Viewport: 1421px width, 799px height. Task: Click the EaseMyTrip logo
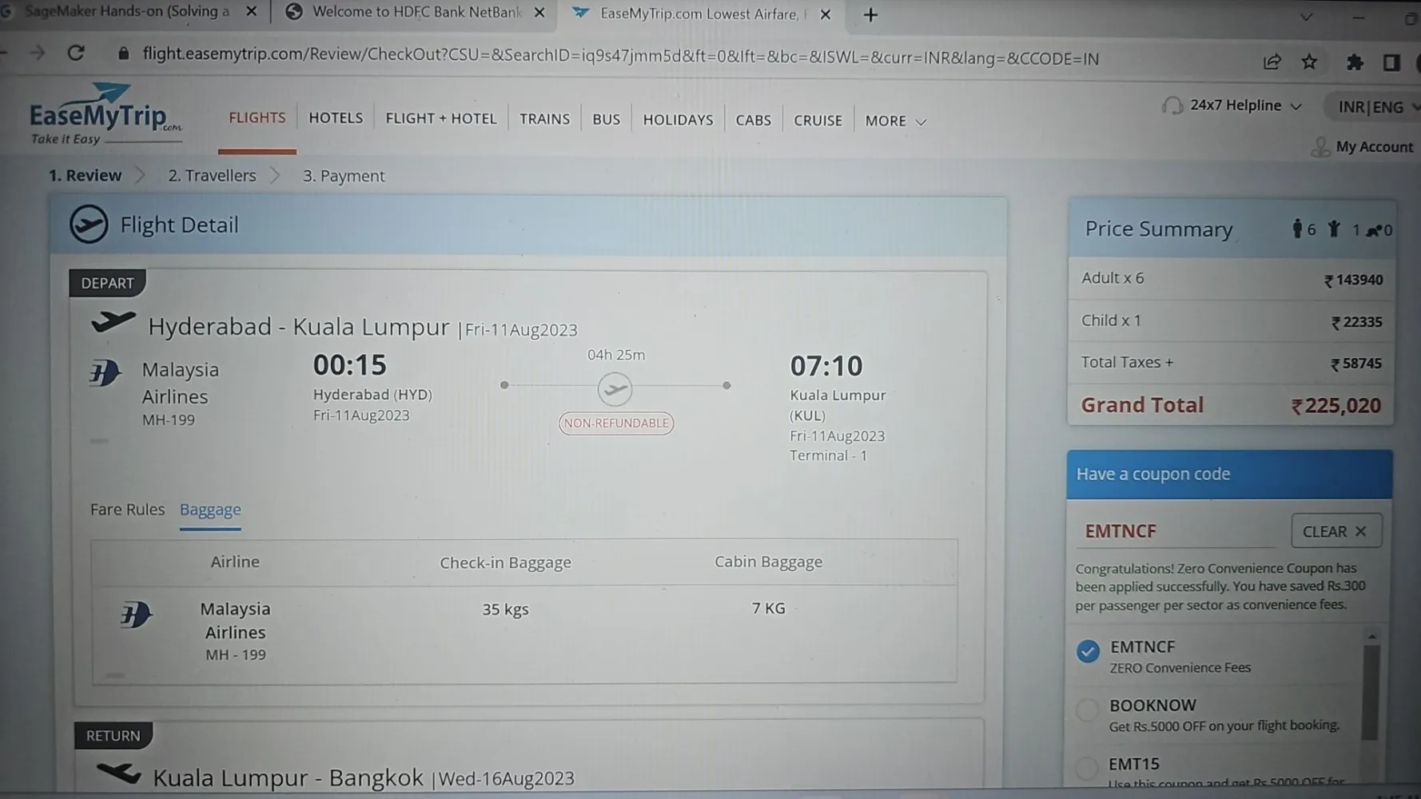coord(105,115)
